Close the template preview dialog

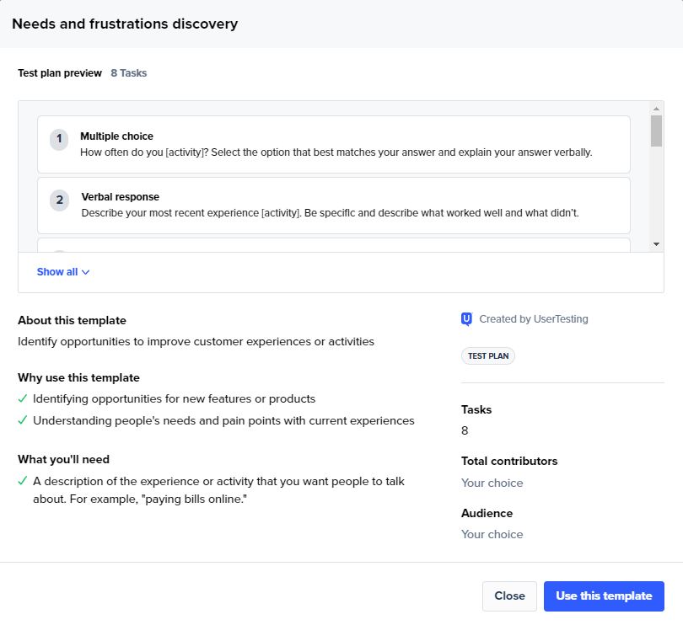click(509, 596)
